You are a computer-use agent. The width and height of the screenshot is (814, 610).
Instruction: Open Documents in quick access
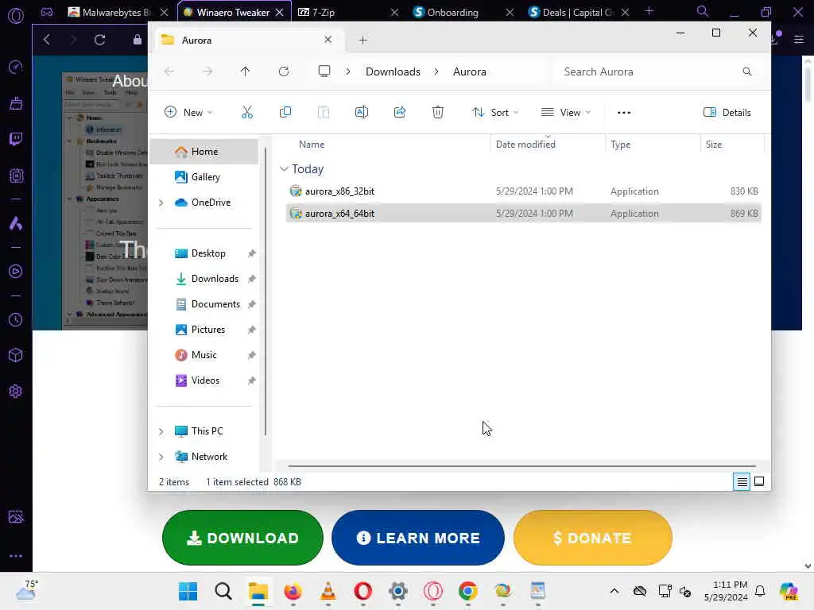[215, 304]
